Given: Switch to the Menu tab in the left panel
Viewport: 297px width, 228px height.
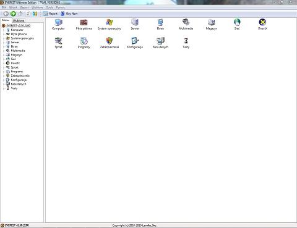Looking at the screenshot, I should [6, 20].
